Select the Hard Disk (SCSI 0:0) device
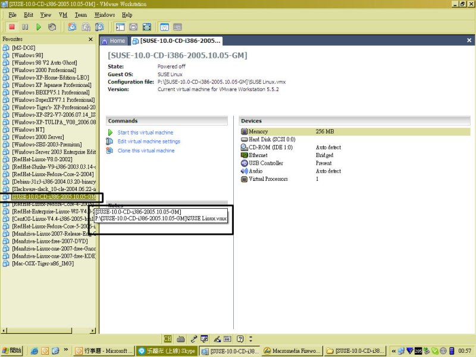 (355, 139)
